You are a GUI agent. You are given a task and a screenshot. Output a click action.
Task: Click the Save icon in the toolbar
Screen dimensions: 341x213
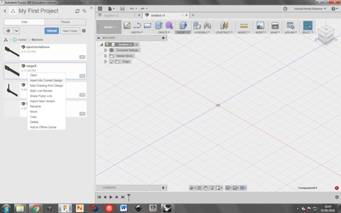(x=122, y=9)
